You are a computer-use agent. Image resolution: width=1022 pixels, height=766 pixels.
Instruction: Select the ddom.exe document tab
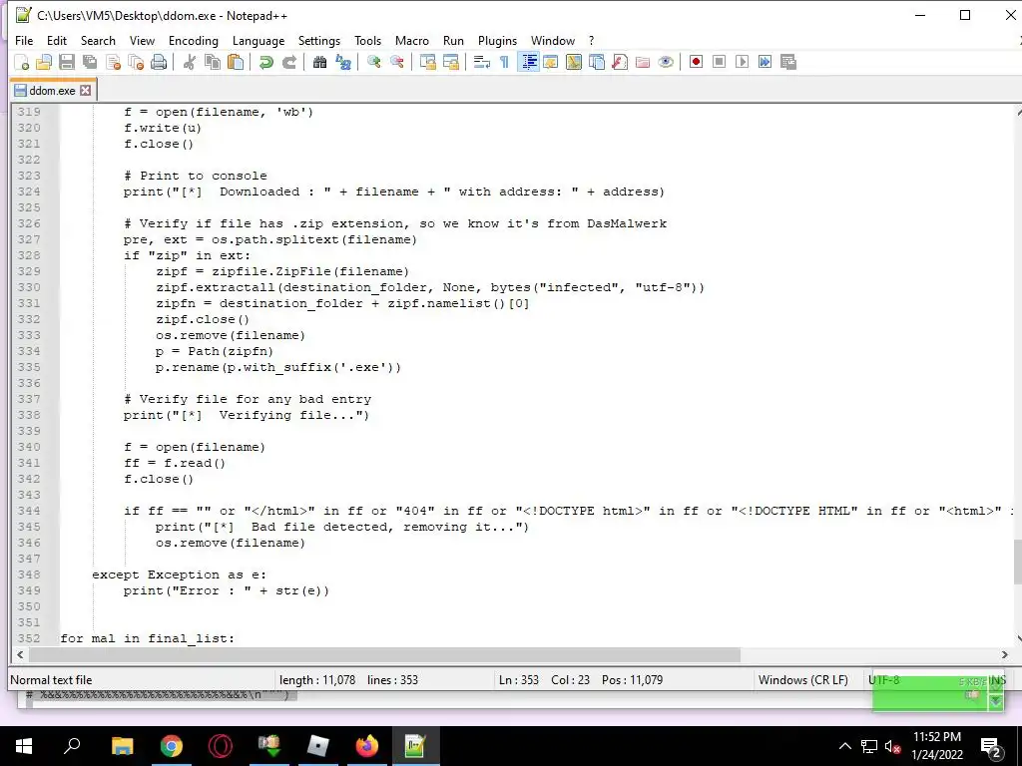coord(52,91)
